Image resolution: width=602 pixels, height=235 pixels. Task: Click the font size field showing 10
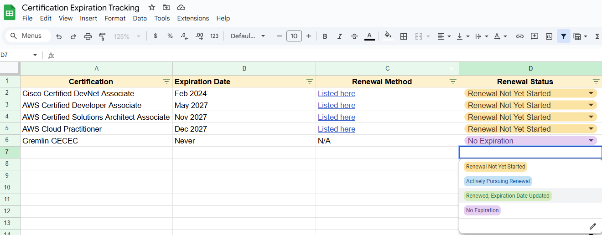click(294, 36)
